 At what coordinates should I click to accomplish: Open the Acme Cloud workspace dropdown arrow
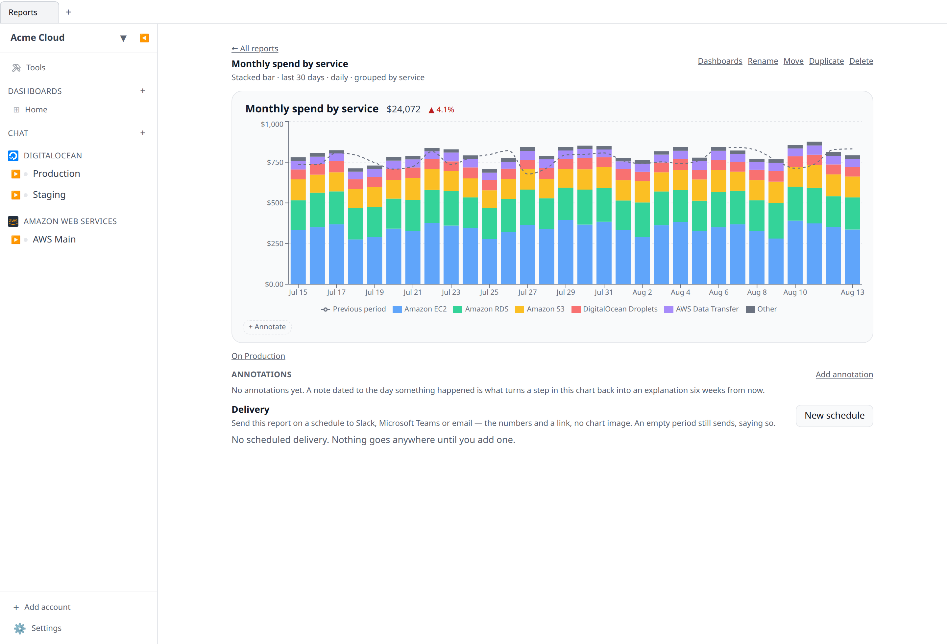(123, 38)
